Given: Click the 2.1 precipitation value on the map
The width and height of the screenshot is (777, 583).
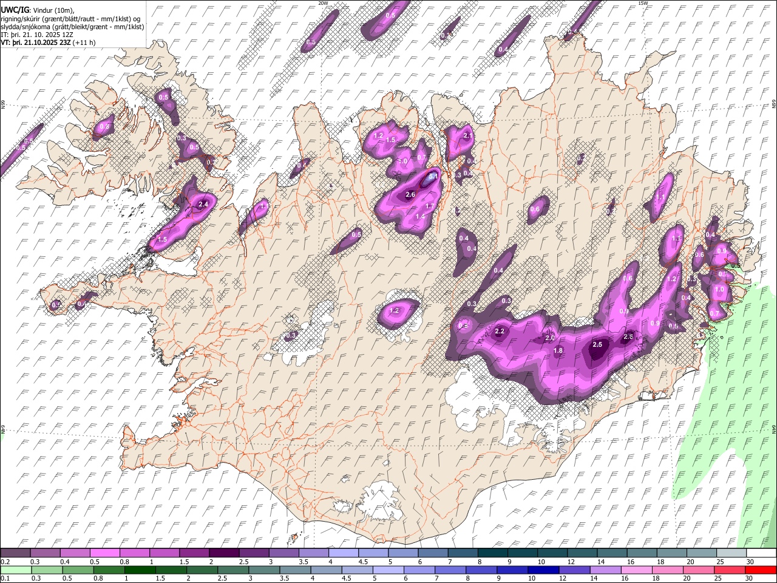Looking at the screenshot, I should point(467,136).
